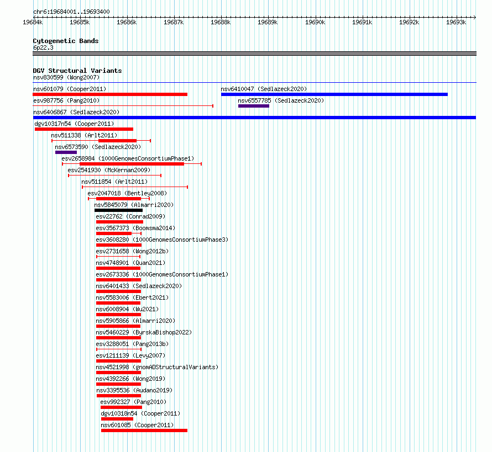
Task: Open the esv2047018 (Bentley2008) label
Action: click(x=127, y=193)
